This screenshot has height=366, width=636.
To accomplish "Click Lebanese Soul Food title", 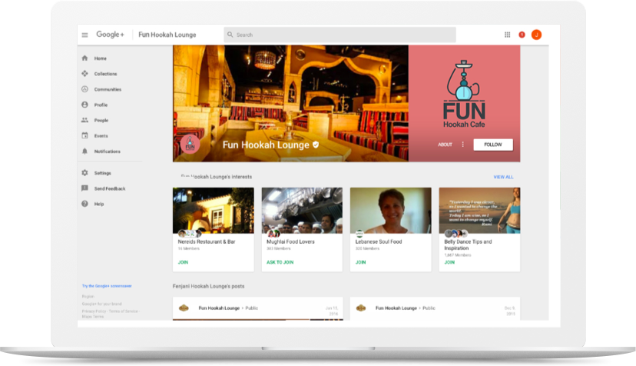I will [379, 241].
